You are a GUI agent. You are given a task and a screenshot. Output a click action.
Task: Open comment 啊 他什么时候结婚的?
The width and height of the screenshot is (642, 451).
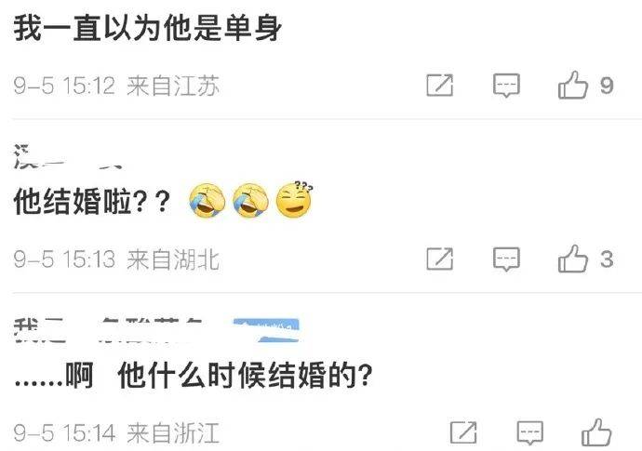click(194, 375)
